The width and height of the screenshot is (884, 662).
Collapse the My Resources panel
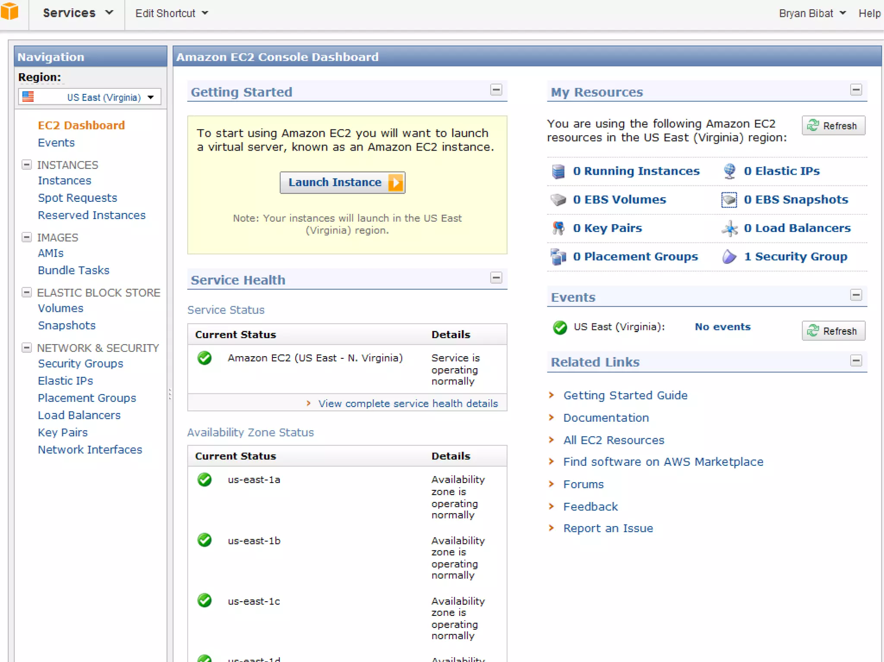(x=856, y=90)
